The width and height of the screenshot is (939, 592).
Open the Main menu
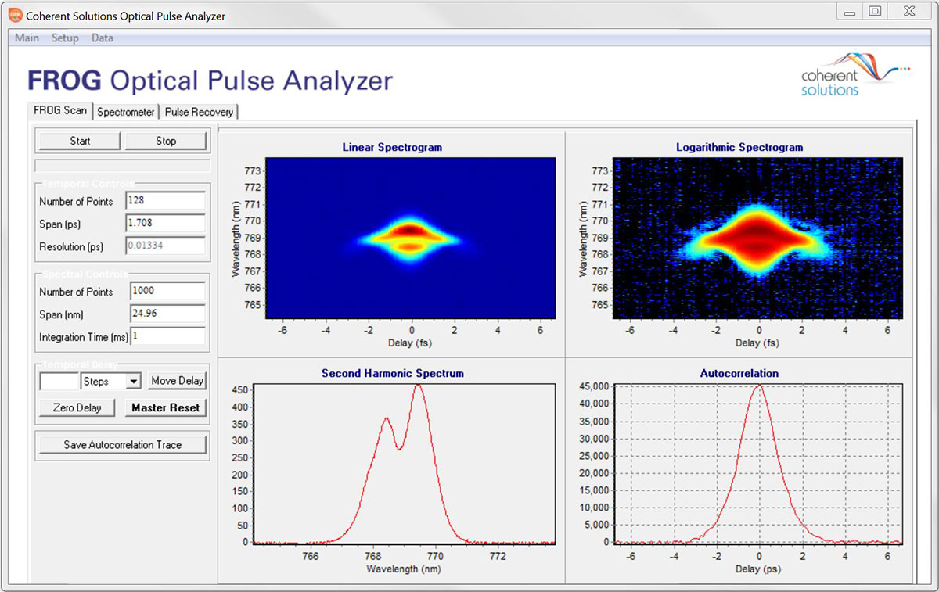(x=27, y=38)
